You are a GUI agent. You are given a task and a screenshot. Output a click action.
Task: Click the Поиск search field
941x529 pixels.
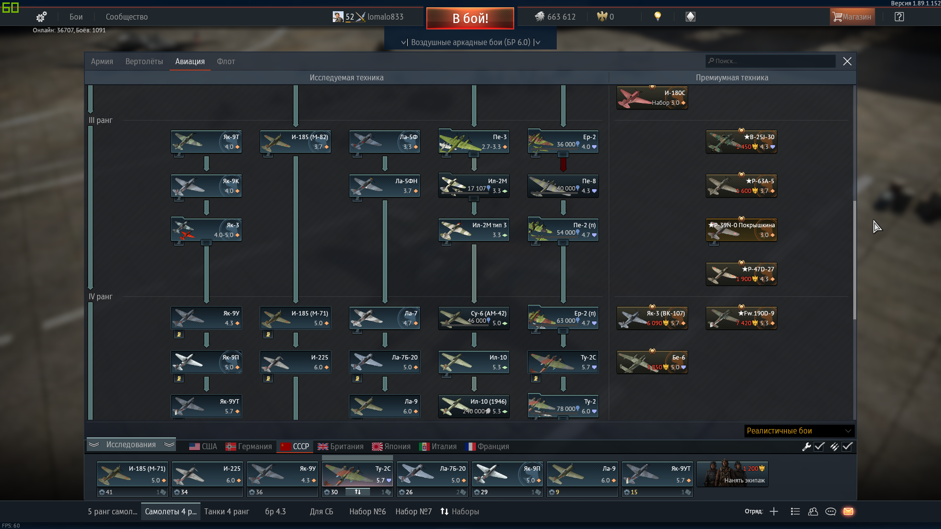tap(770, 61)
